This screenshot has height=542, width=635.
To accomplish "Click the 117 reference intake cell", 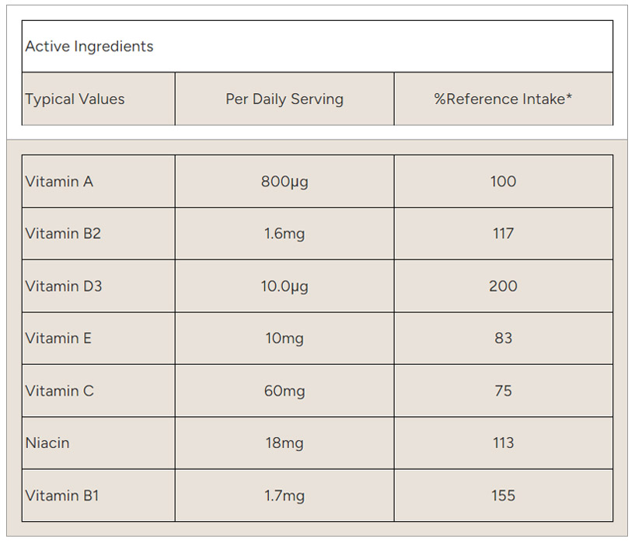I will 503,234.
